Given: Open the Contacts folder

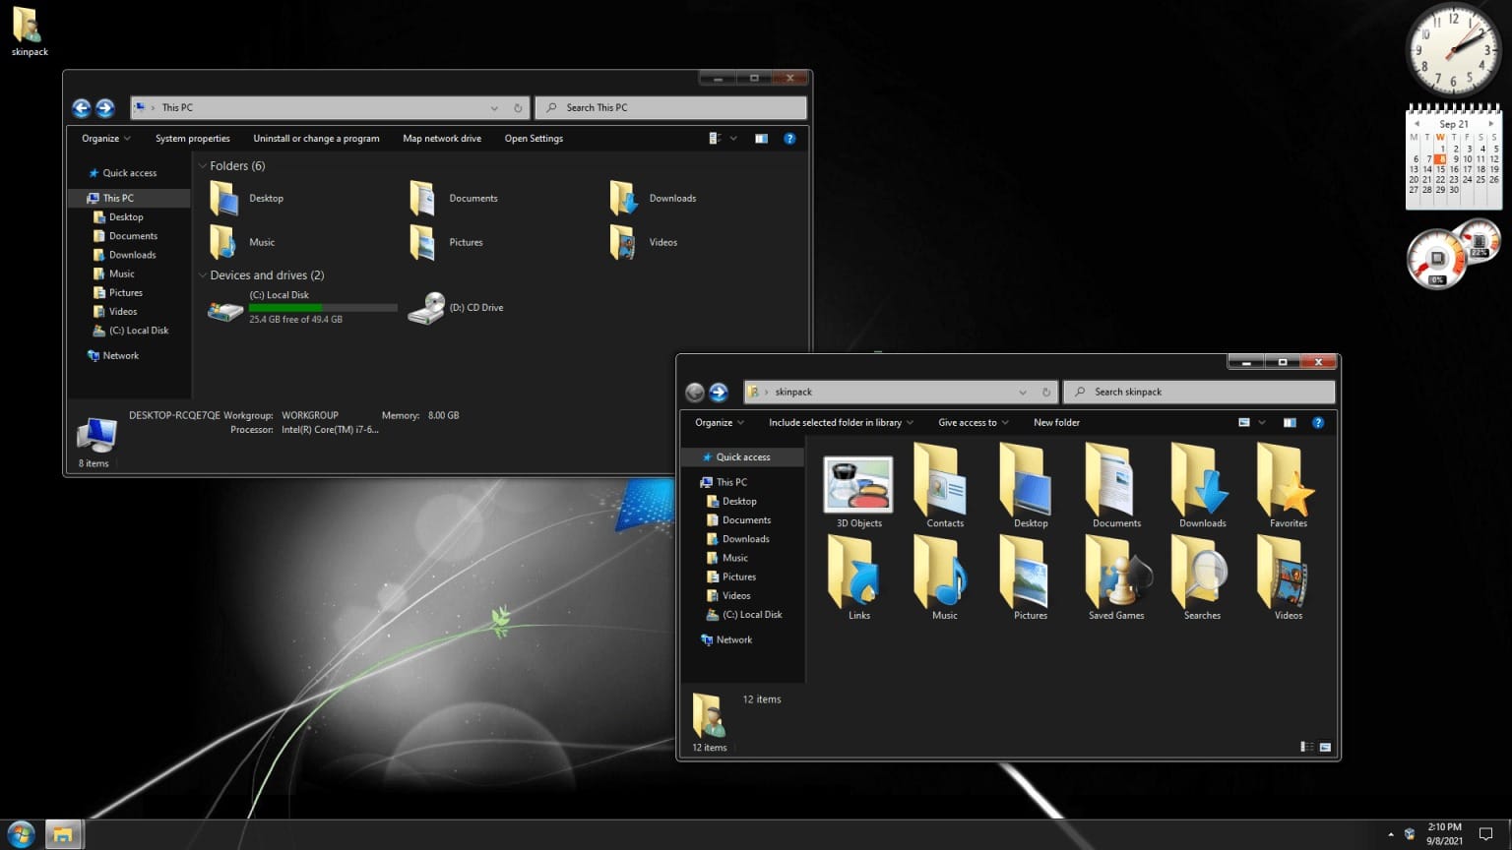Looking at the screenshot, I should (x=940, y=484).
